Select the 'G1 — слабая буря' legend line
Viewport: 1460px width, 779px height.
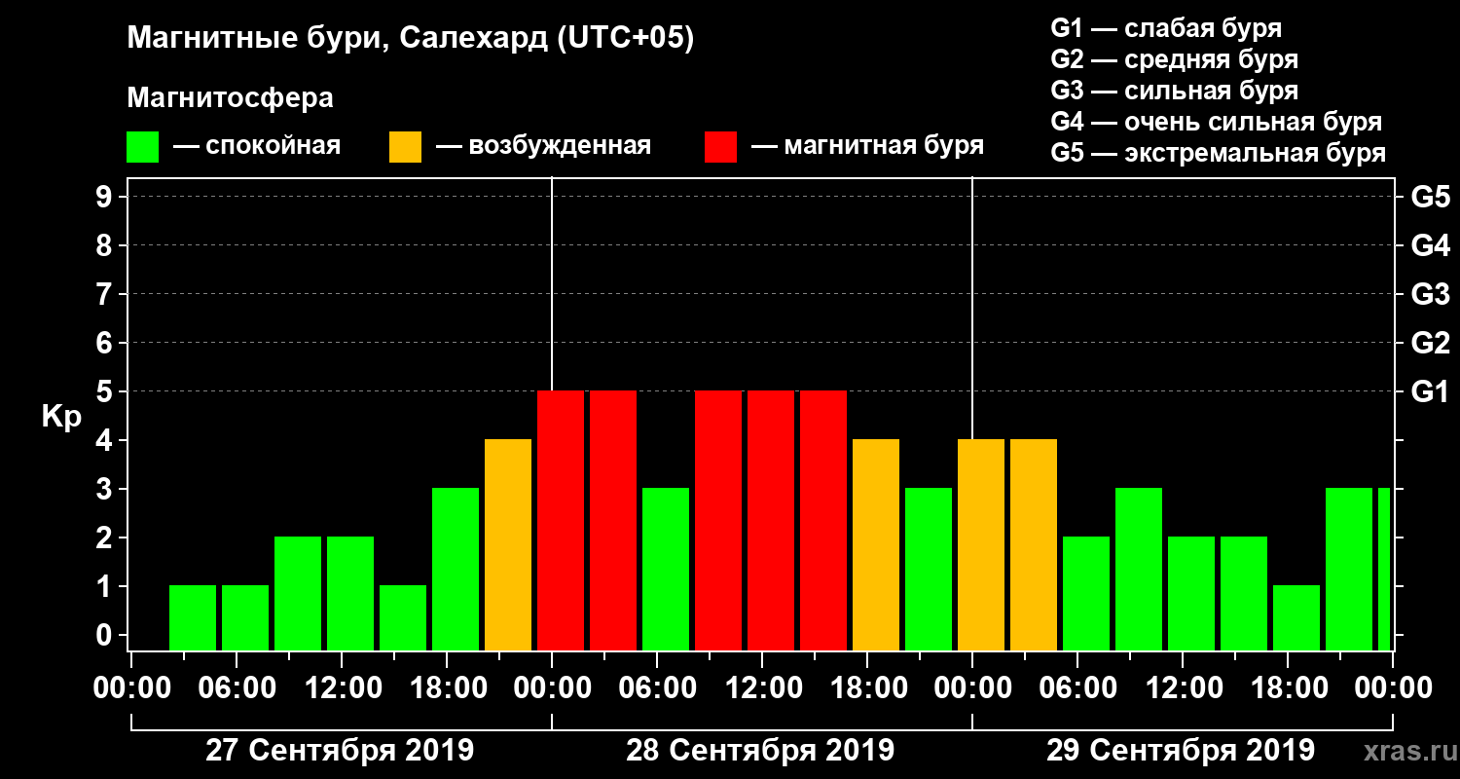(1166, 27)
